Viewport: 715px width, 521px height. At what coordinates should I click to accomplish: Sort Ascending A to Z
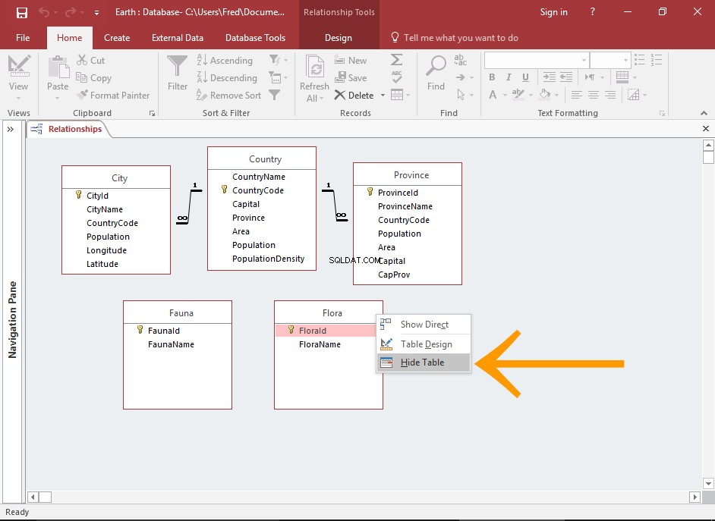point(225,60)
